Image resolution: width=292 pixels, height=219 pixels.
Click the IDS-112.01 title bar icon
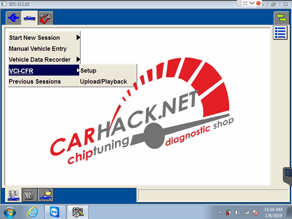tap(4, 4)
